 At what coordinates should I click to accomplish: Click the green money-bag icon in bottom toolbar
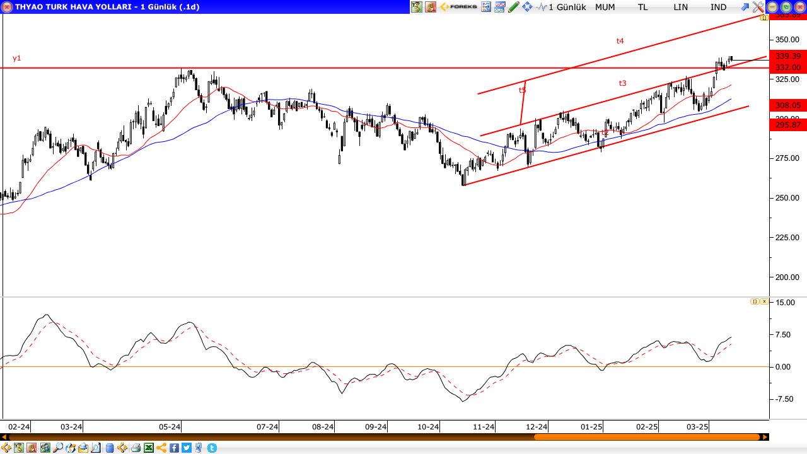pyautogui.click(x=19, y=448)
